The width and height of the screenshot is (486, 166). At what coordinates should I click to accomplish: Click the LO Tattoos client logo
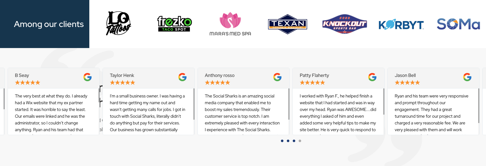(x=118, y=23)
